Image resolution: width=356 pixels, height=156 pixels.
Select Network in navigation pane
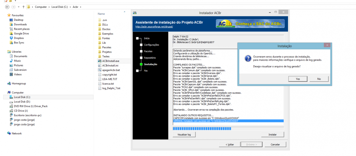pos(17,133)
